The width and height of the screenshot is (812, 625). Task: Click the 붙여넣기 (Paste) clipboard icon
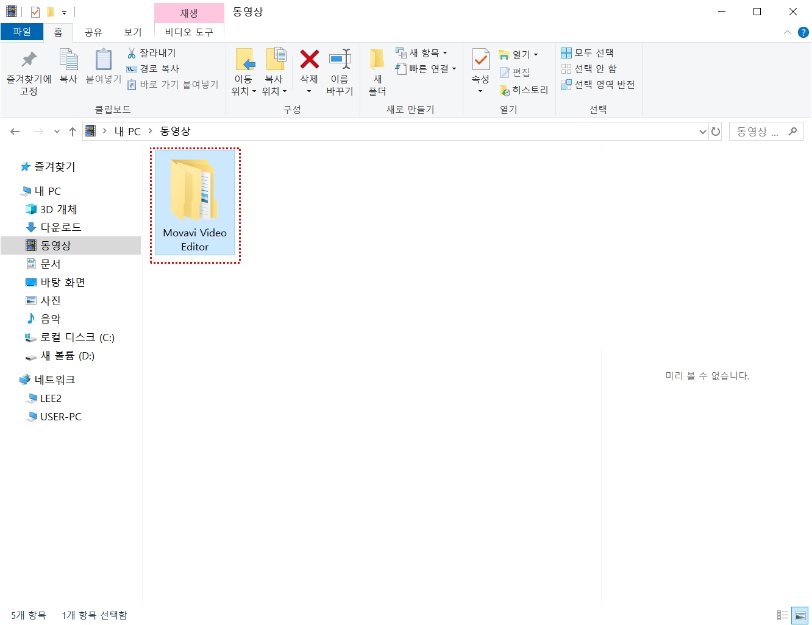[103, 59]
